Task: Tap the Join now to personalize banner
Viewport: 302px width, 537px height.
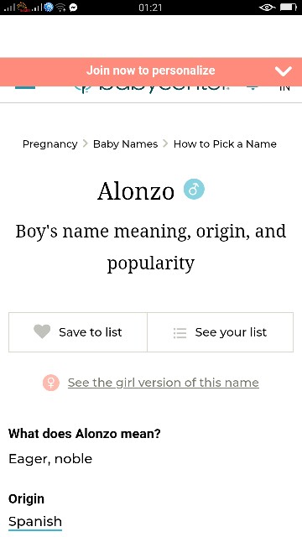Action: 151,70
